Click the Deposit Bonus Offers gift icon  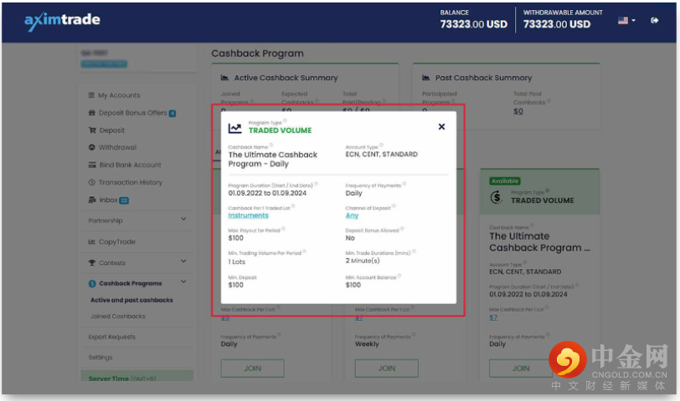click(92, 113)
